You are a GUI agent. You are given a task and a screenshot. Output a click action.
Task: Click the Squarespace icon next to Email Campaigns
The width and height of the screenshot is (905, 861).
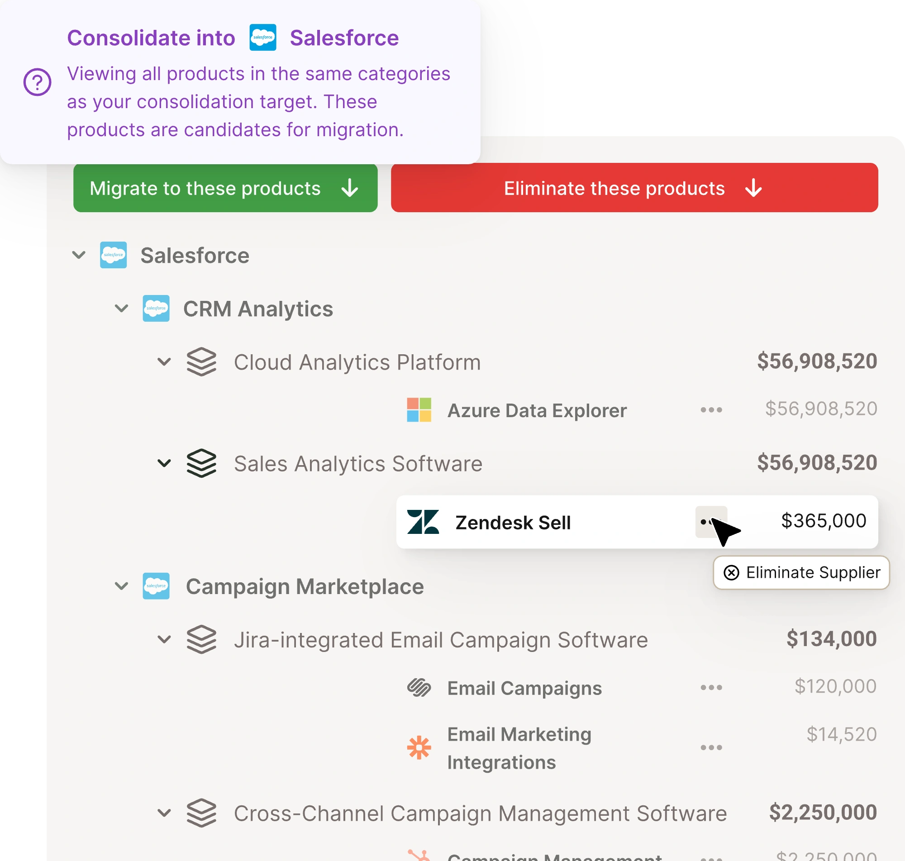tap(419, 688)
